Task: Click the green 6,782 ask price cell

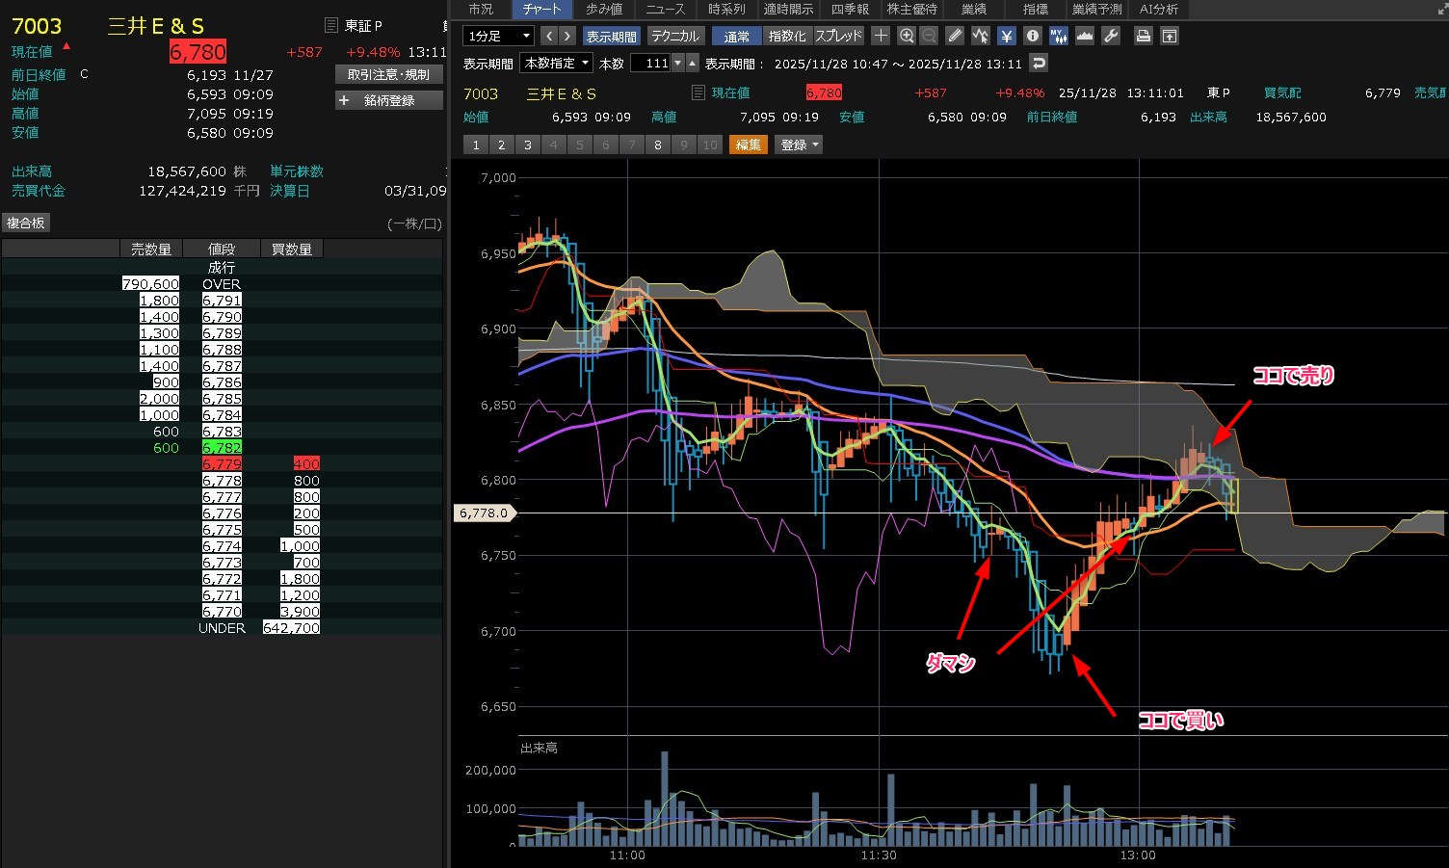Action: coord(222,448)
